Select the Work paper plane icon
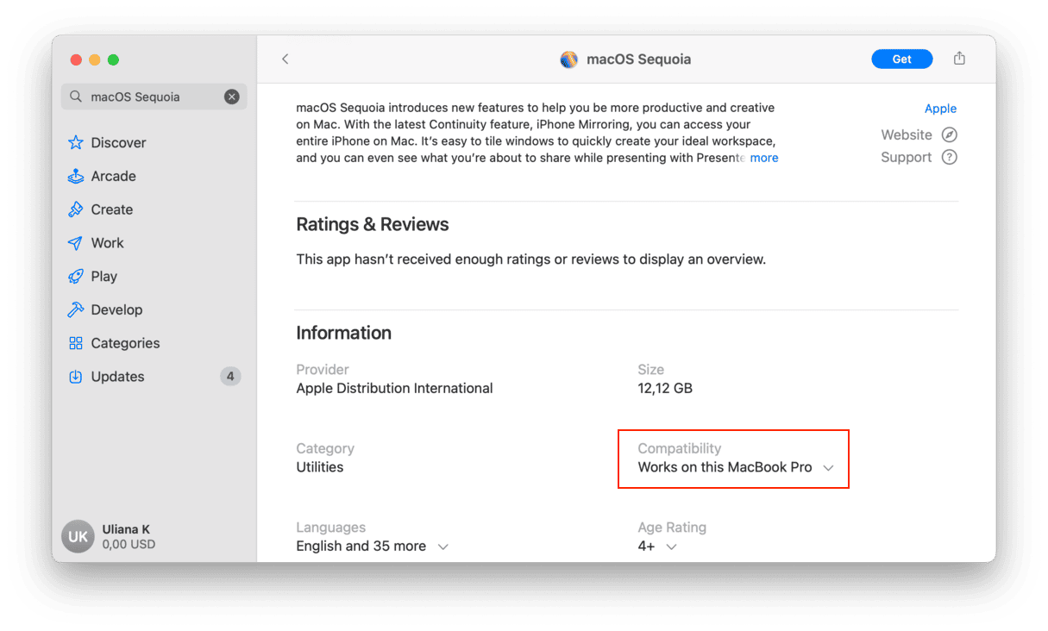Image resolution: width=1048 pixels, height=631 pixels. [x=76, y=243]
